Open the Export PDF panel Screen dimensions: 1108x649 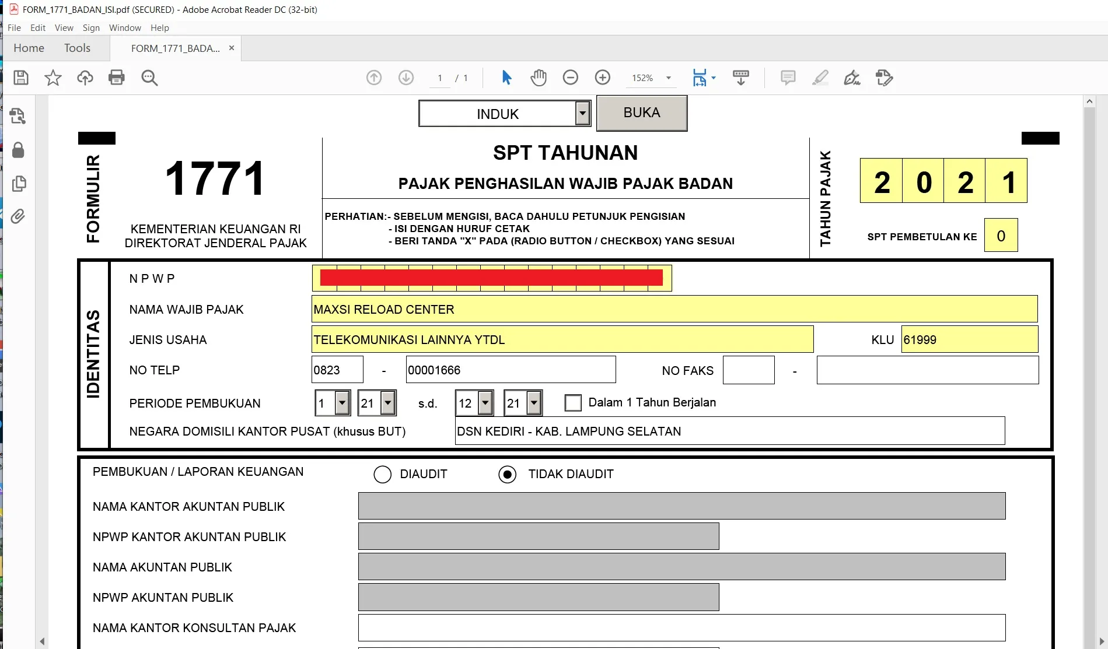pos(18,116)
